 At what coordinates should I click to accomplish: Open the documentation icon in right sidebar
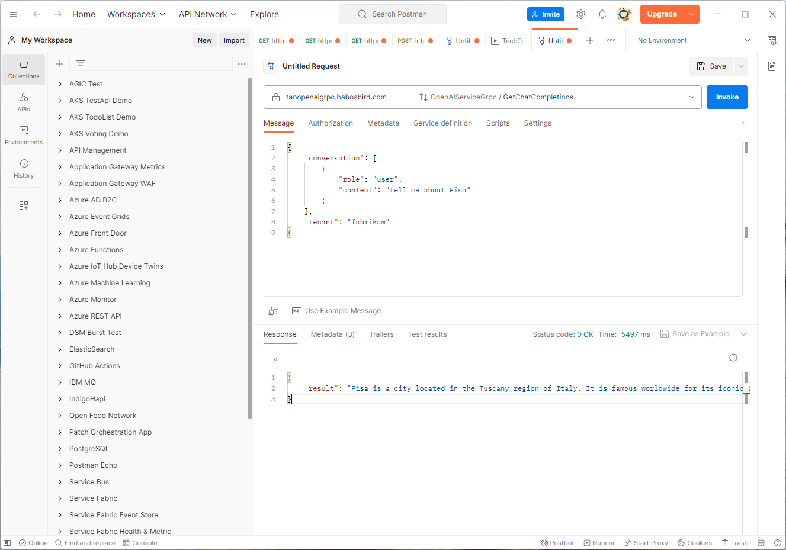pyautogui.click(x=772, y=66)
